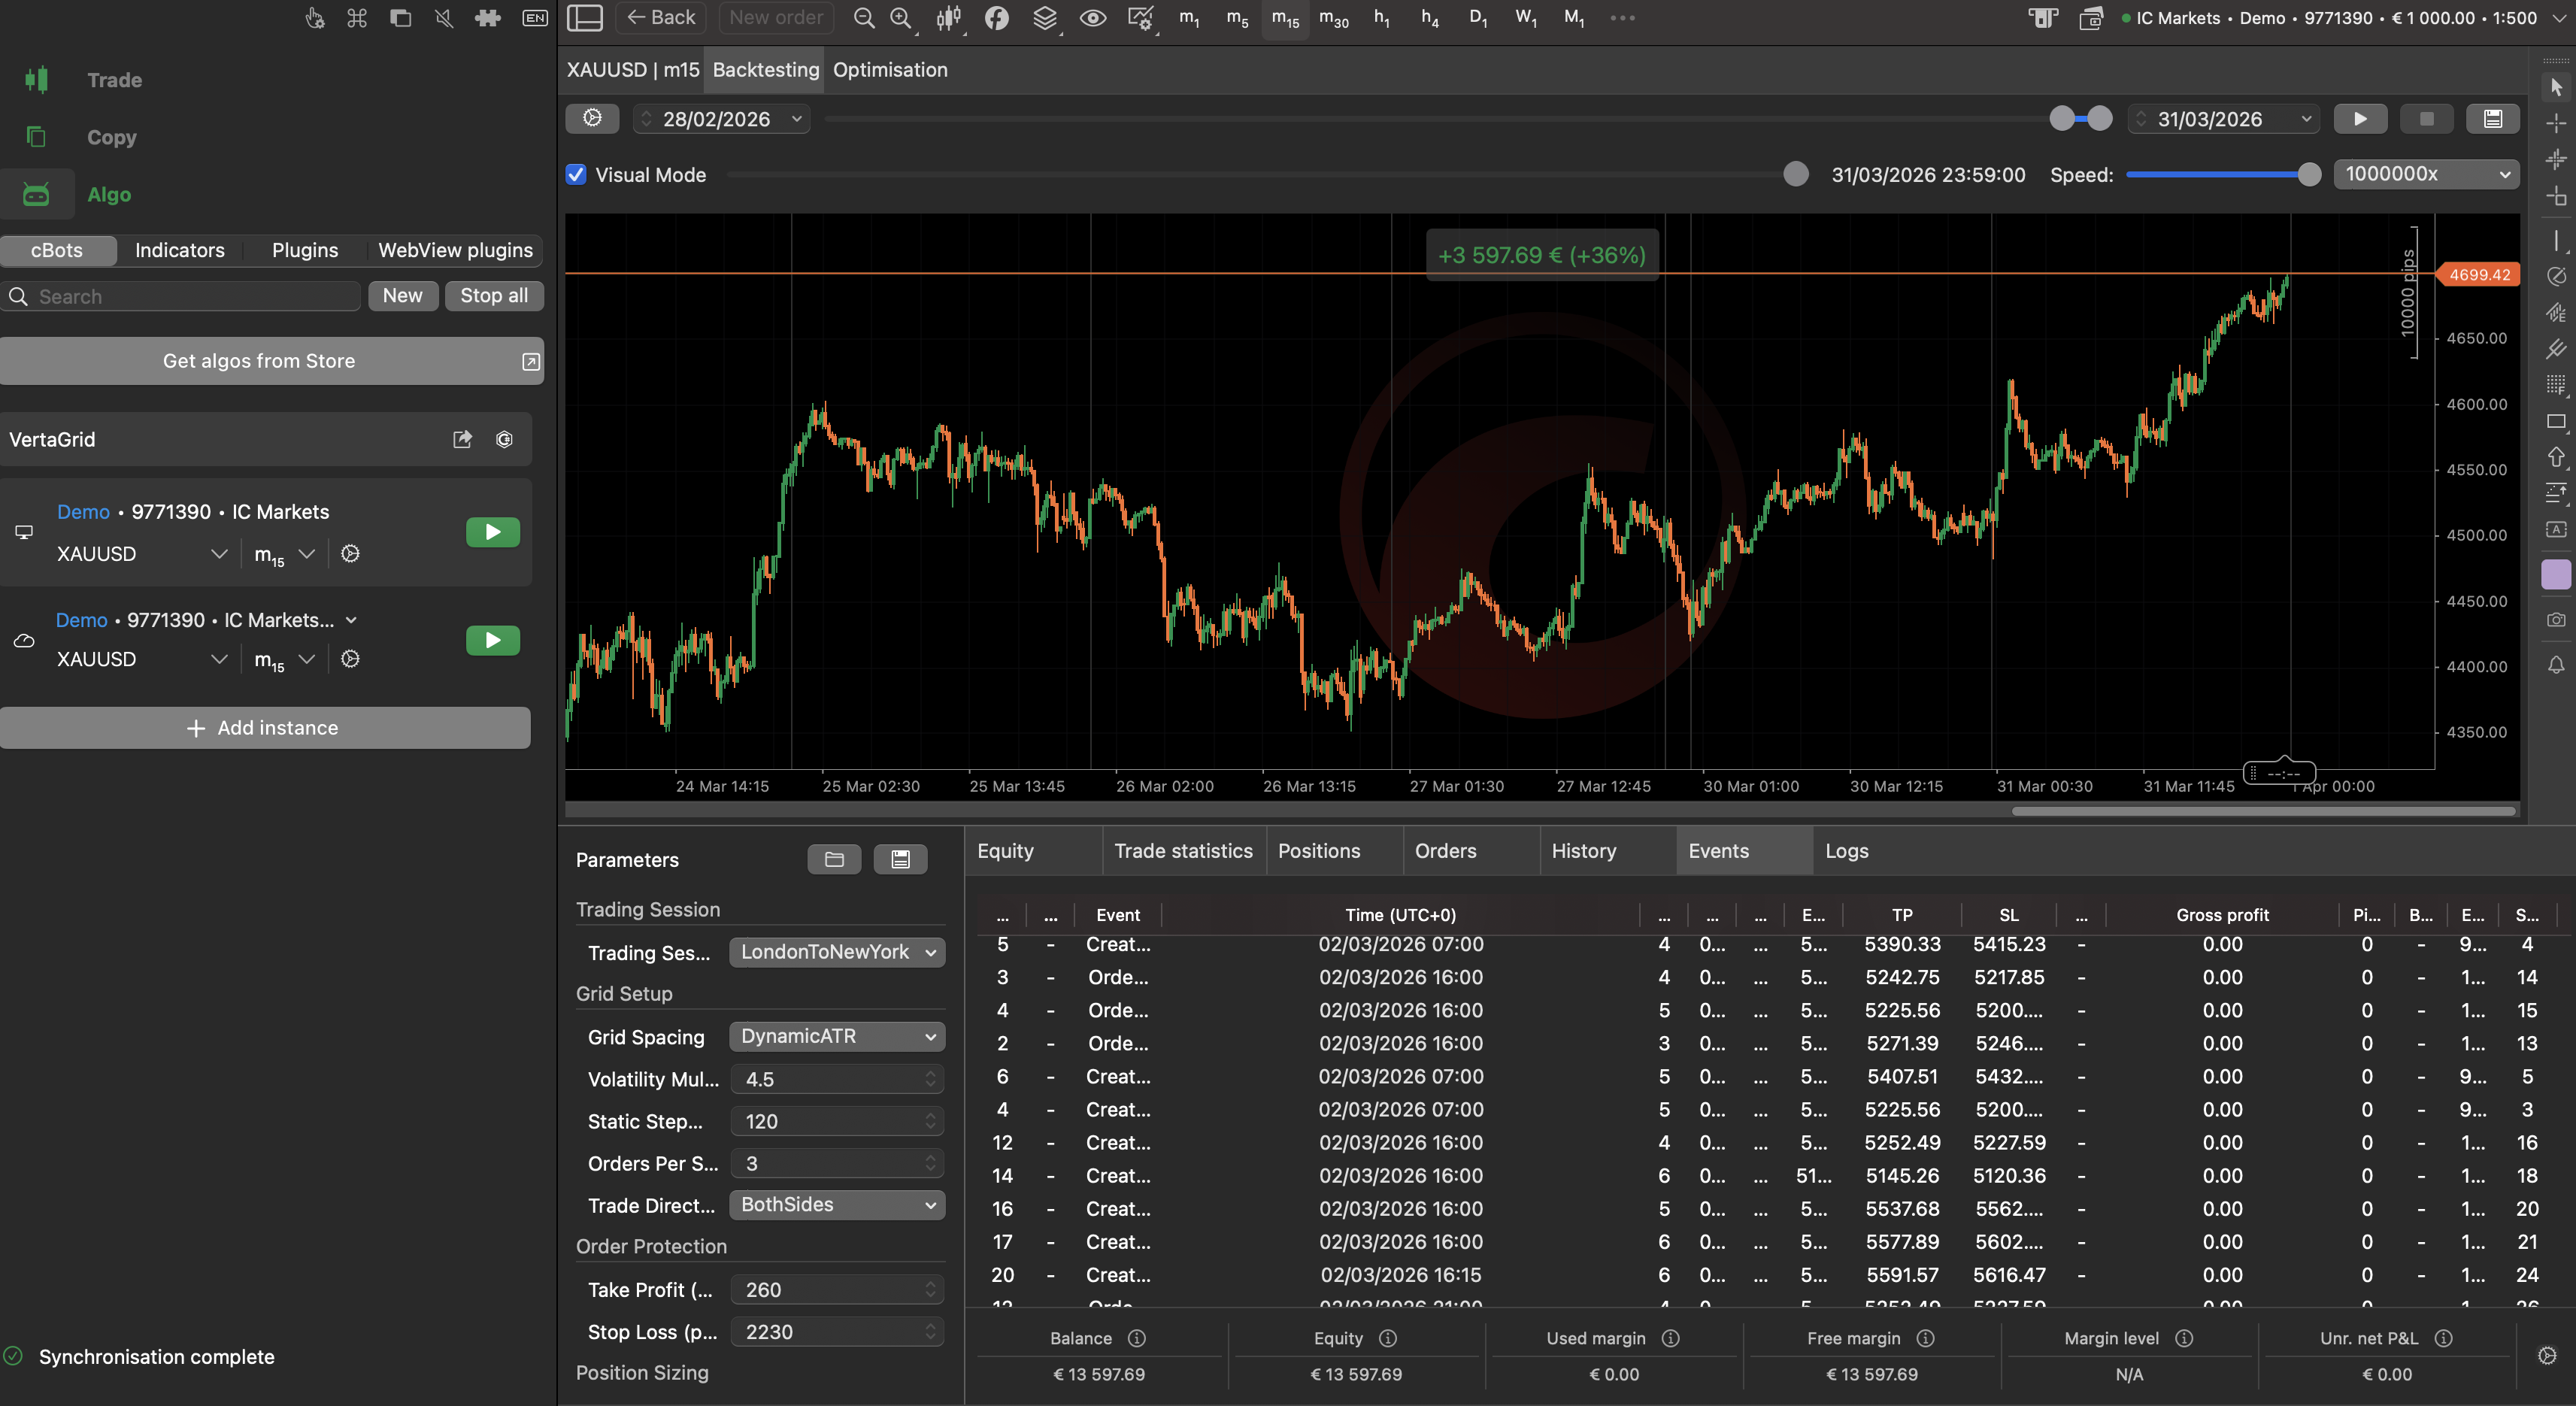Click the save parameters disk icon
2576x1406 pixels.
coord(900,859)
